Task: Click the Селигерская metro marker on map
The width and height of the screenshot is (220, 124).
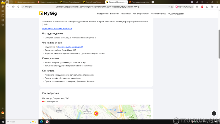Action: 122,112
